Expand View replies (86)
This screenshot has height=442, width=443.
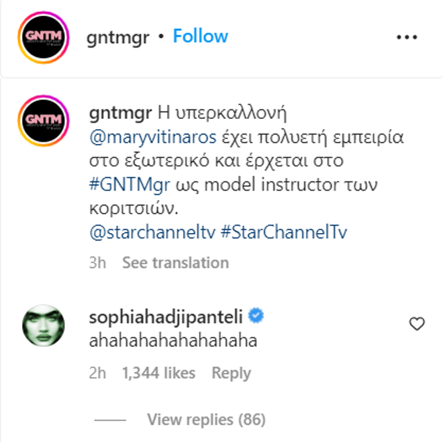pyautogui.click(x=206, y=420)
